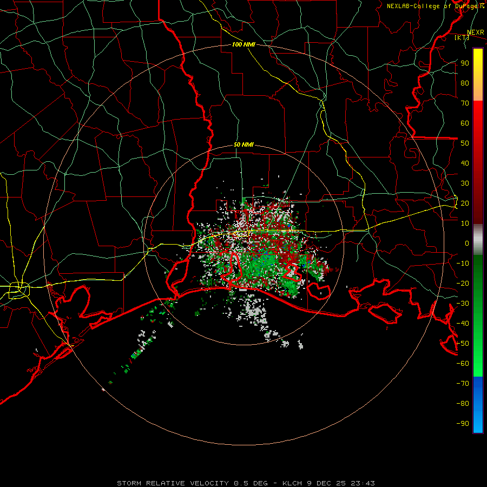
Task: Click the yellow top segment of the color bar
Action: coord(478,75)
